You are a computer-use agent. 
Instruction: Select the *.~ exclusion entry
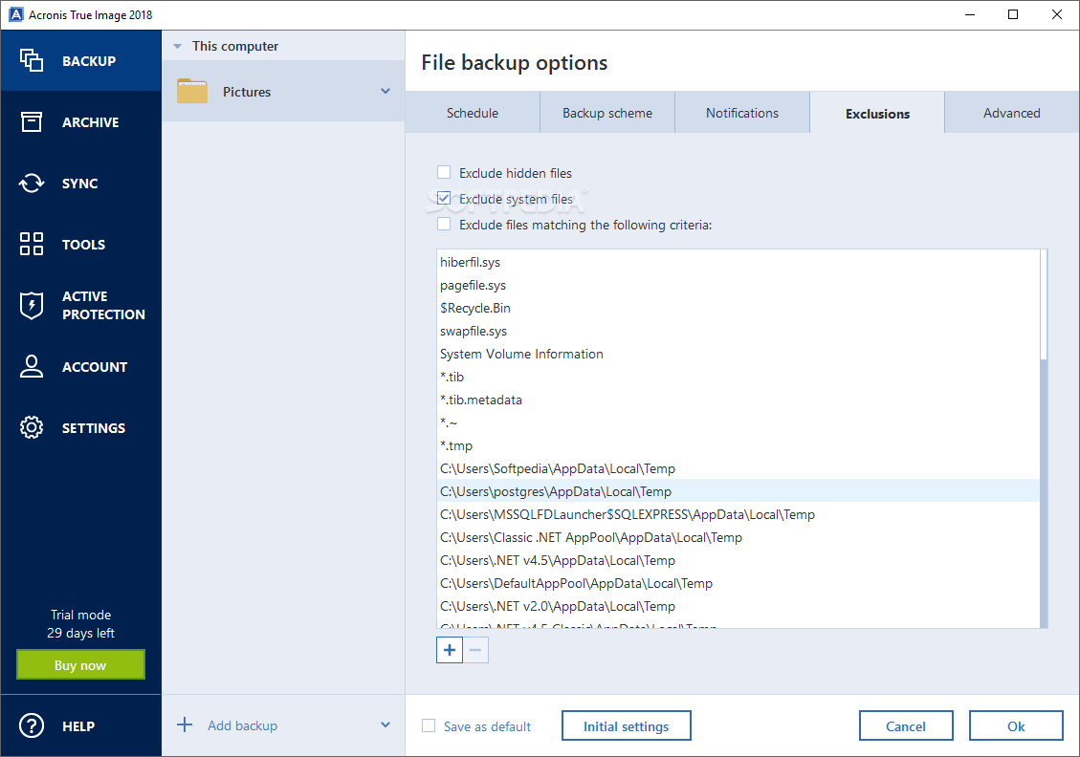coord(738,422)
